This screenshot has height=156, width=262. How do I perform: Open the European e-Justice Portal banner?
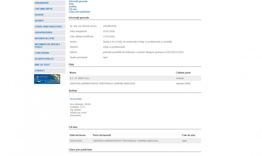[47, 79]
